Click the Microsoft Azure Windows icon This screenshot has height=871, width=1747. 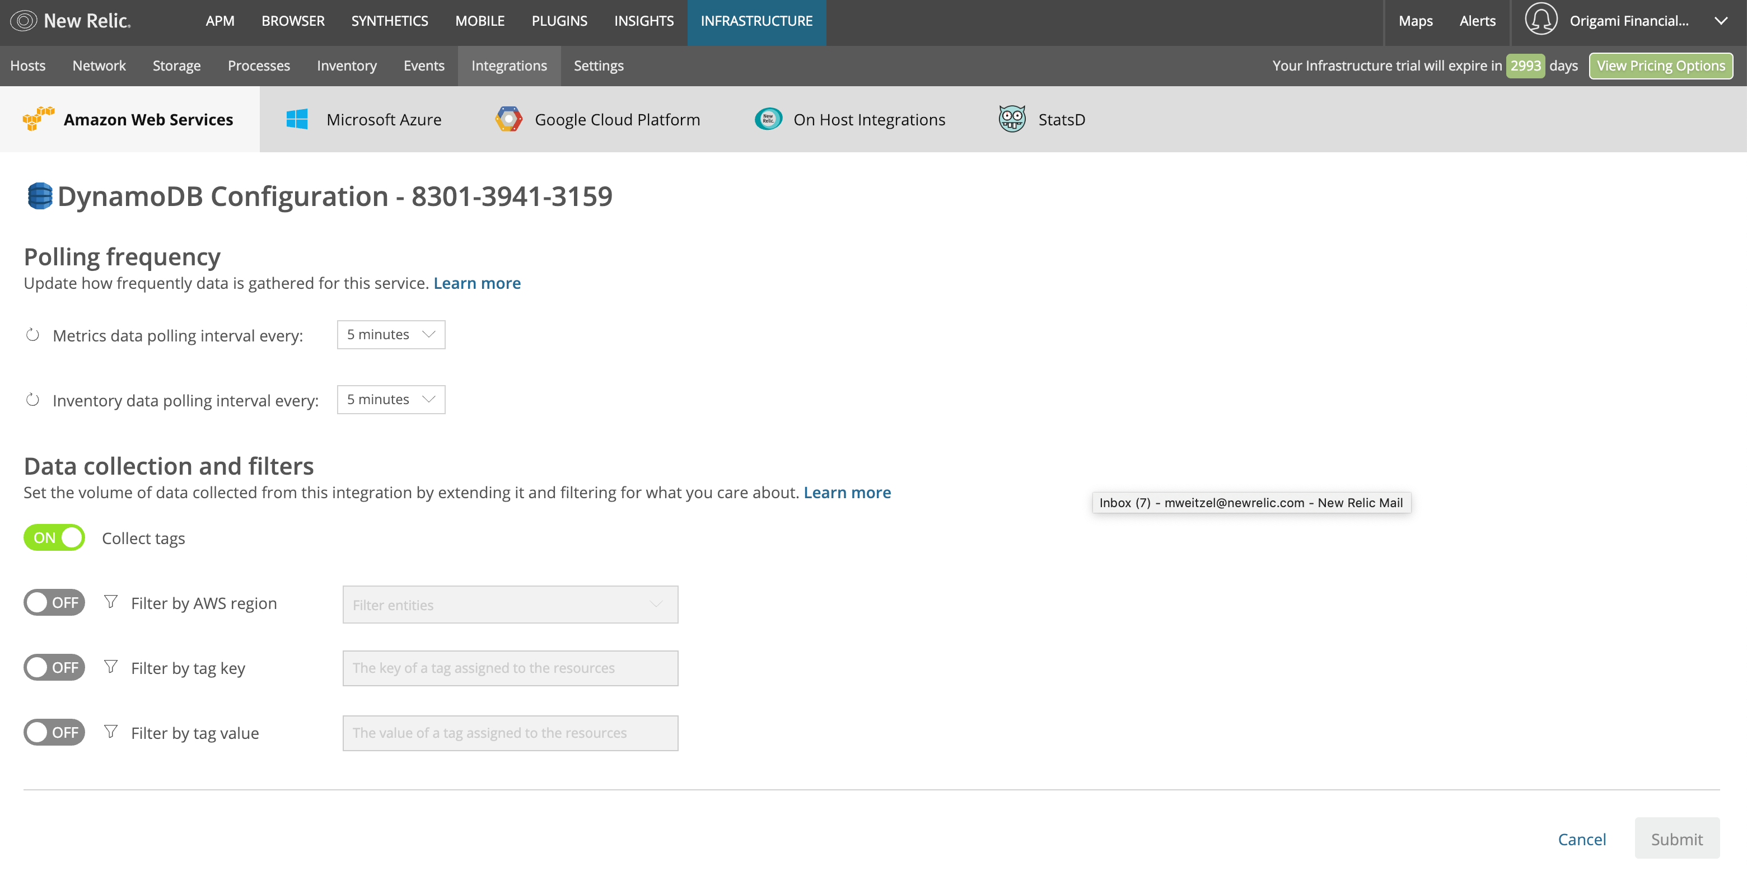coord(297,119)
